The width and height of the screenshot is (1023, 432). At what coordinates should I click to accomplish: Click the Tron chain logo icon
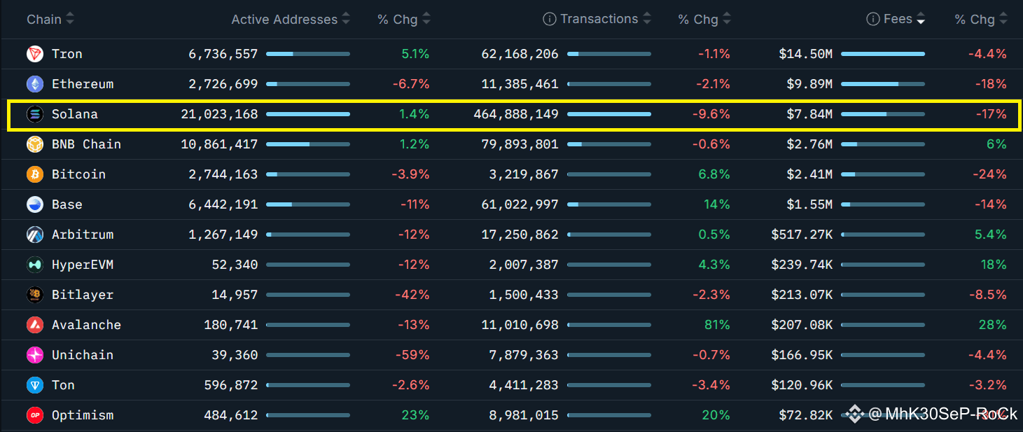tap(34, 54)
